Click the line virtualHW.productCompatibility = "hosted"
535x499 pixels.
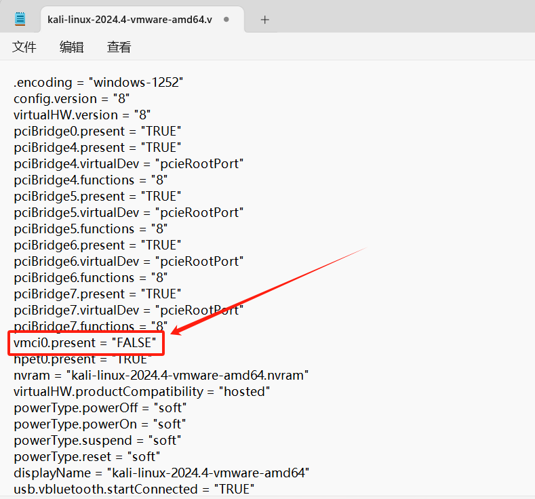click(x=142, y=392)
